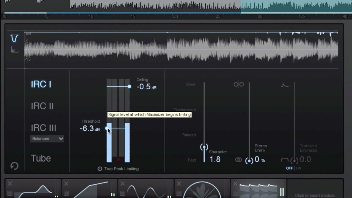Screen dimensions: 352x198
Task: Click the Fast character label
Action: click(192, 160)
